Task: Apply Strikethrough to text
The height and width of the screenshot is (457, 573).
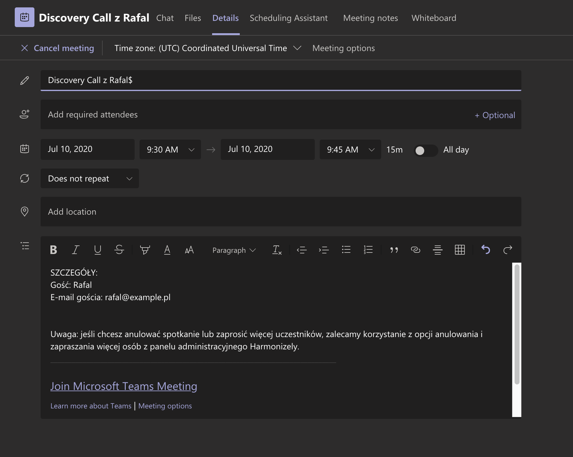Action: tap(119, 250)
